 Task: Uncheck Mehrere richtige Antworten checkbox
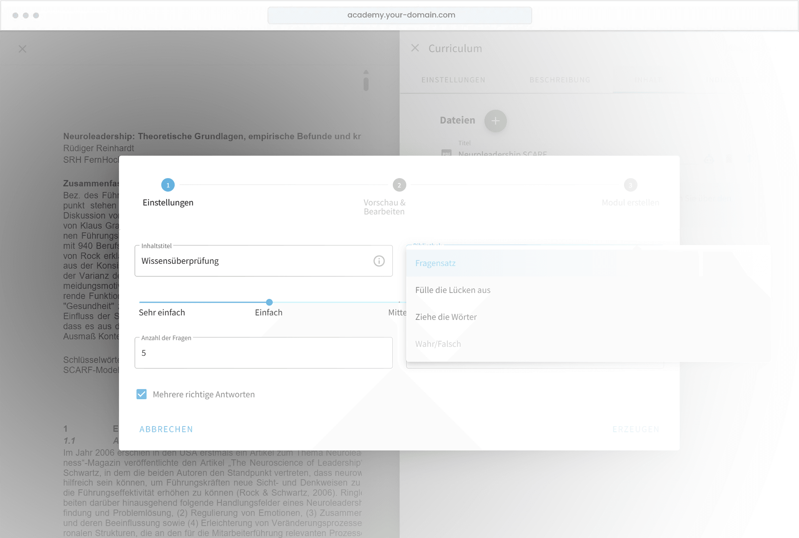pyautogui.click(x=141, y=394)
